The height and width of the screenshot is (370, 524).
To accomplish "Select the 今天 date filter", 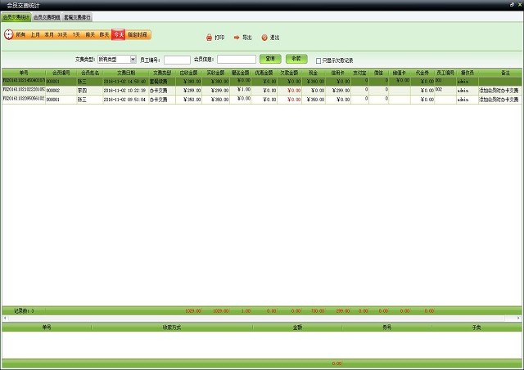I will (x=119, y=35).
